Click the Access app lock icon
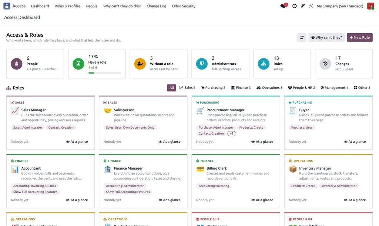Image resolution: width=379 pixels, height=226 pixels. coord(7,6)
